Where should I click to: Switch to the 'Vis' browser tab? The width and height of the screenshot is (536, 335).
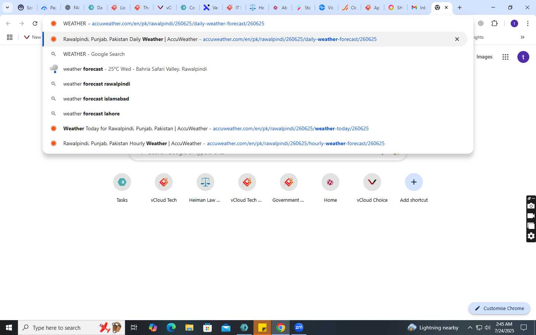(326, 7)
